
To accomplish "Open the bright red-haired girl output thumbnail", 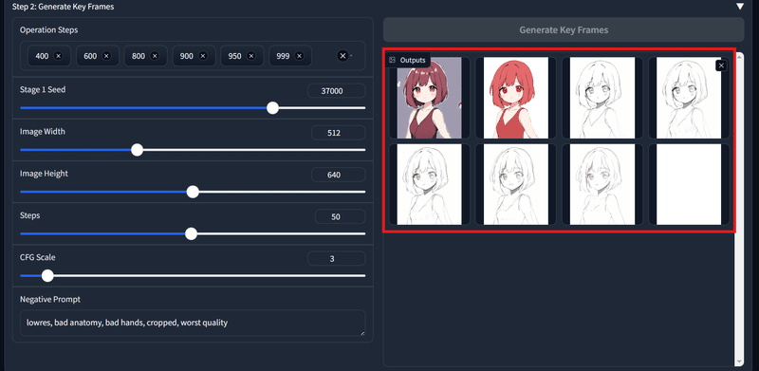I will click(516, 98).
